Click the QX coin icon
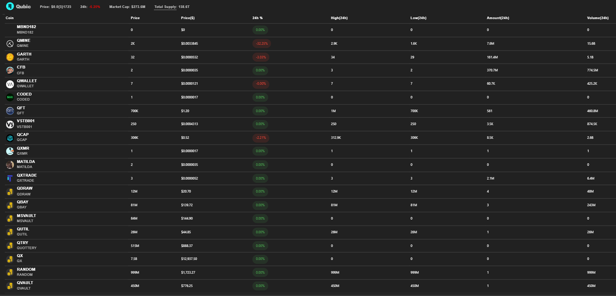This screenshot has height=296, width=616. (10, 259)
